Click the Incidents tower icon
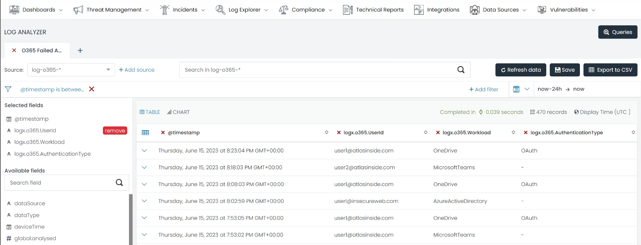Image resolution: width=641 pixels, height=245 pixels. coord(164,10)
